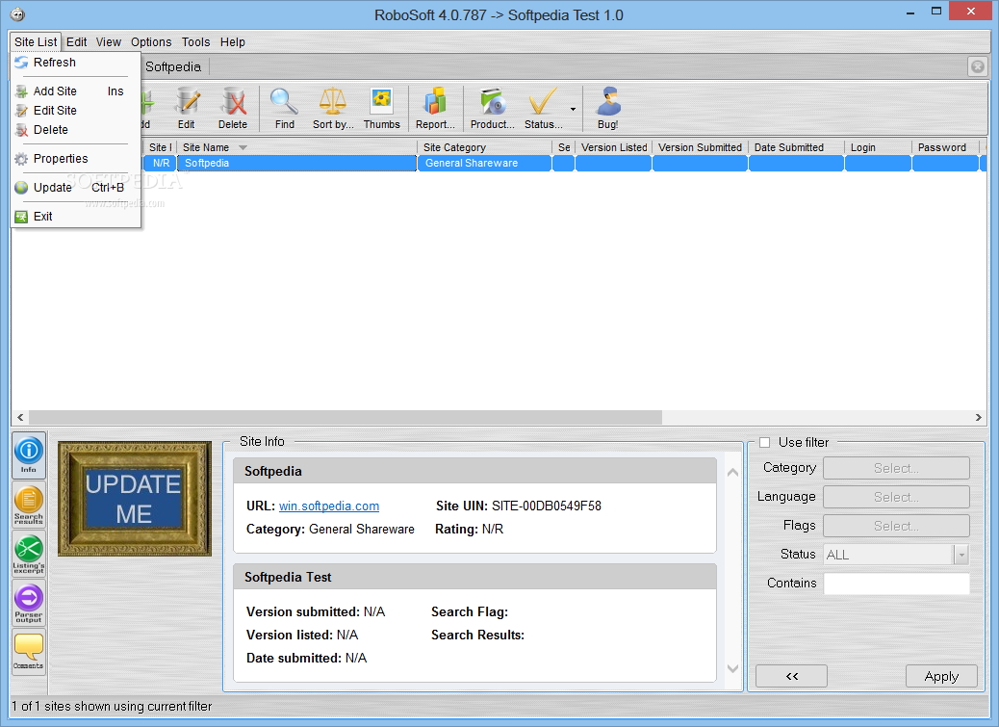
Task: Click the Bug! report icon
Action: 608,108
